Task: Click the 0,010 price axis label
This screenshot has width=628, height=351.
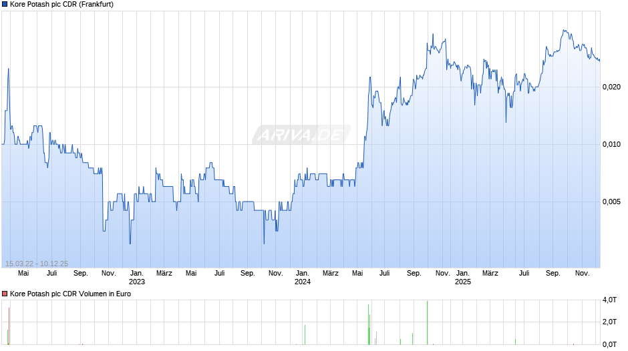Action: click(611, 144)
